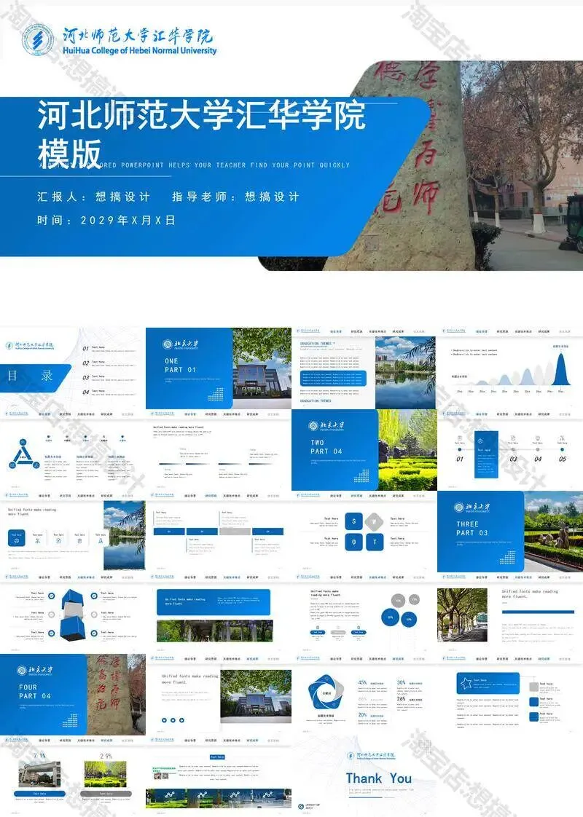
Task: Click the tall blue peak in the curve chart
Action: [x=560, y=369]
